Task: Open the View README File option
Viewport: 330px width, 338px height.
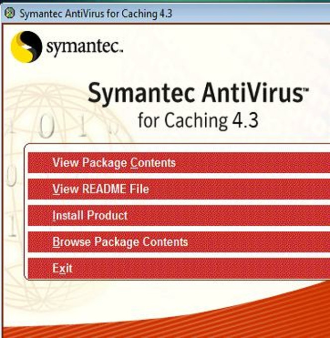Action: [x=179, y=189]
